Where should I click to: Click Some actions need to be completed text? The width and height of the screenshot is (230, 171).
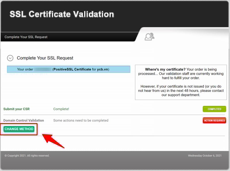[81, 121]
